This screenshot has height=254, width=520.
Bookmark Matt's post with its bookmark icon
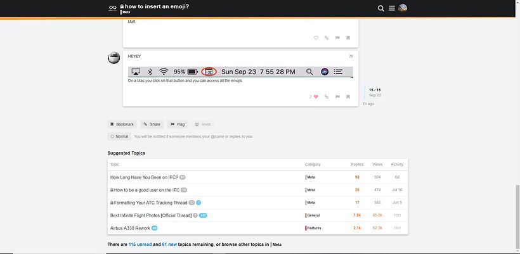click(x=348, y=38)
